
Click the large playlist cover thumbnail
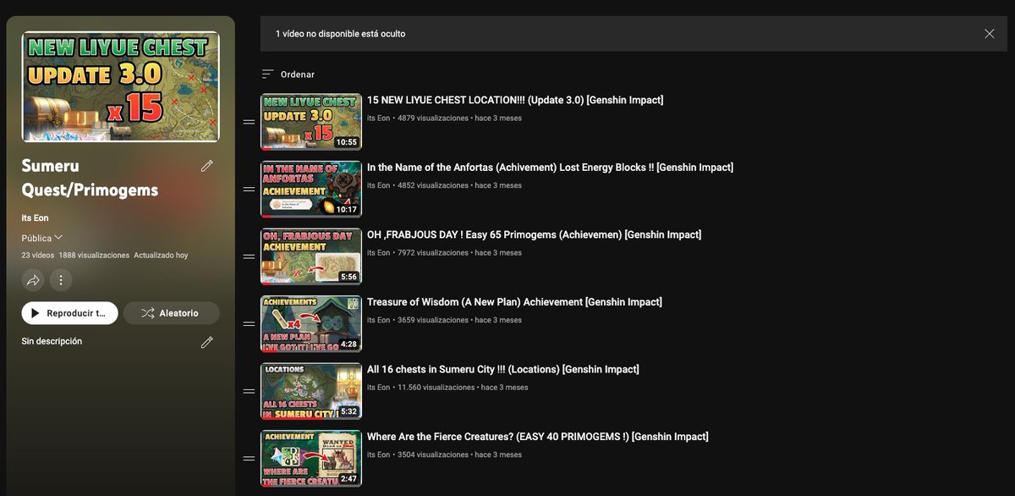pyautogui.click(x=121, y=86)
